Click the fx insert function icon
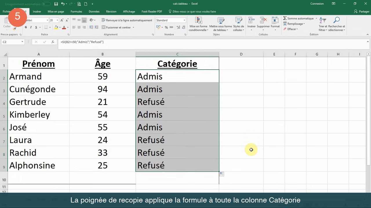The height and width of the screenshot is (208, 371). click(x=53, y=42)
